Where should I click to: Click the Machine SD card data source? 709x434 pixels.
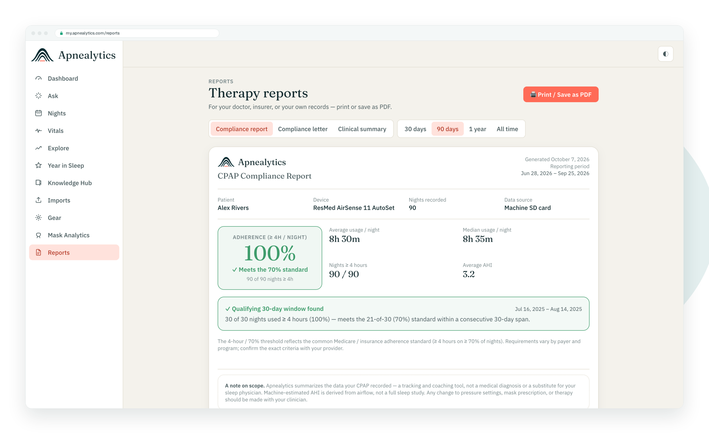tap(527, 208)
